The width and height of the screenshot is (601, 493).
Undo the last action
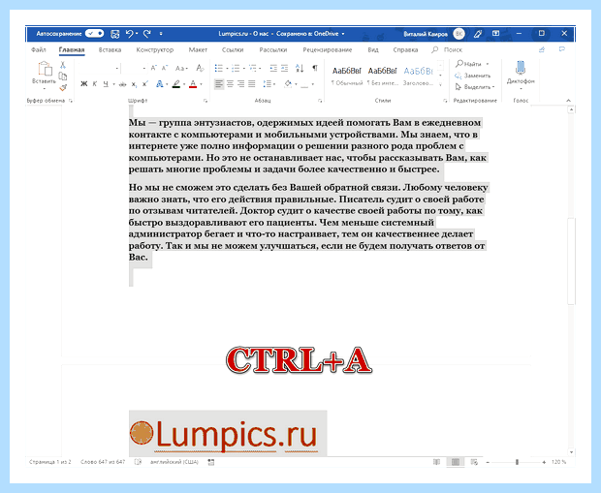(x=130, y=34)
